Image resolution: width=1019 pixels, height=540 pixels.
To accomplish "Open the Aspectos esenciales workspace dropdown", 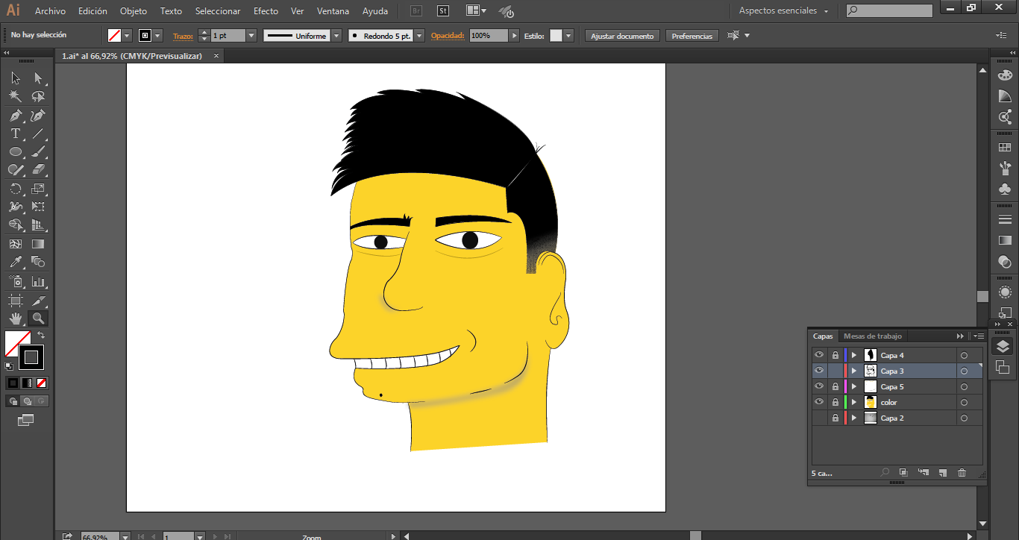I will click(x=784, y=11).
